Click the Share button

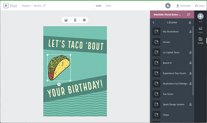coord(200,6)
